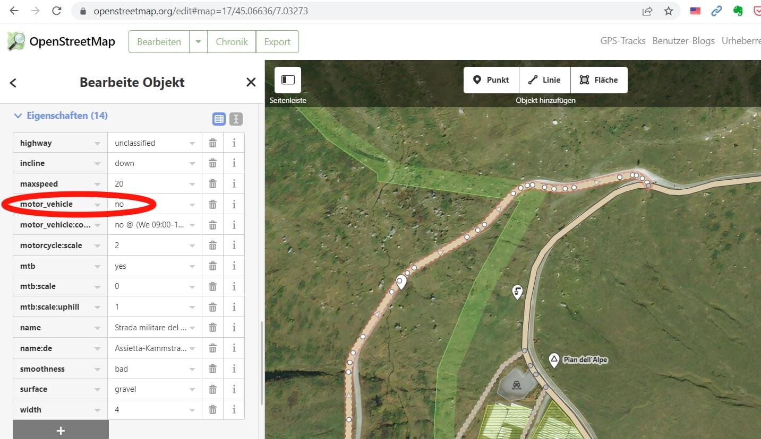The image size is (761, 439).
Task: Trash the motor_vehicle tag row
Action: (212, 204)
